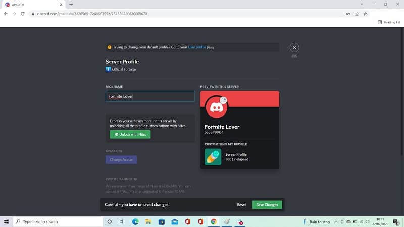The width and height of the screenshot is (404, 227).
Task: Expand hidden system tray icons
Action: coord(336,222)
